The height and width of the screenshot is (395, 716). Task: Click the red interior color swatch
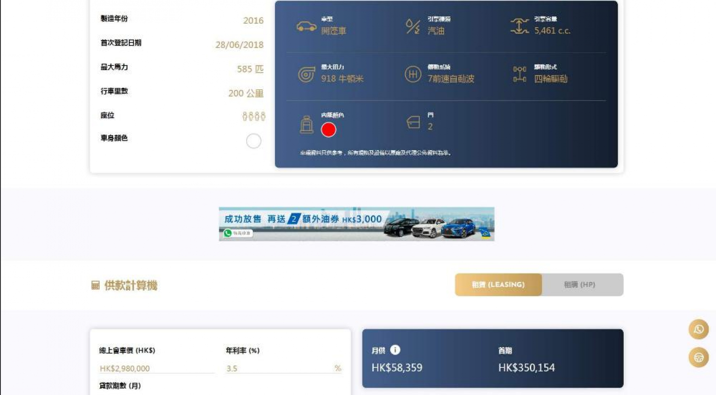point(328,130)
